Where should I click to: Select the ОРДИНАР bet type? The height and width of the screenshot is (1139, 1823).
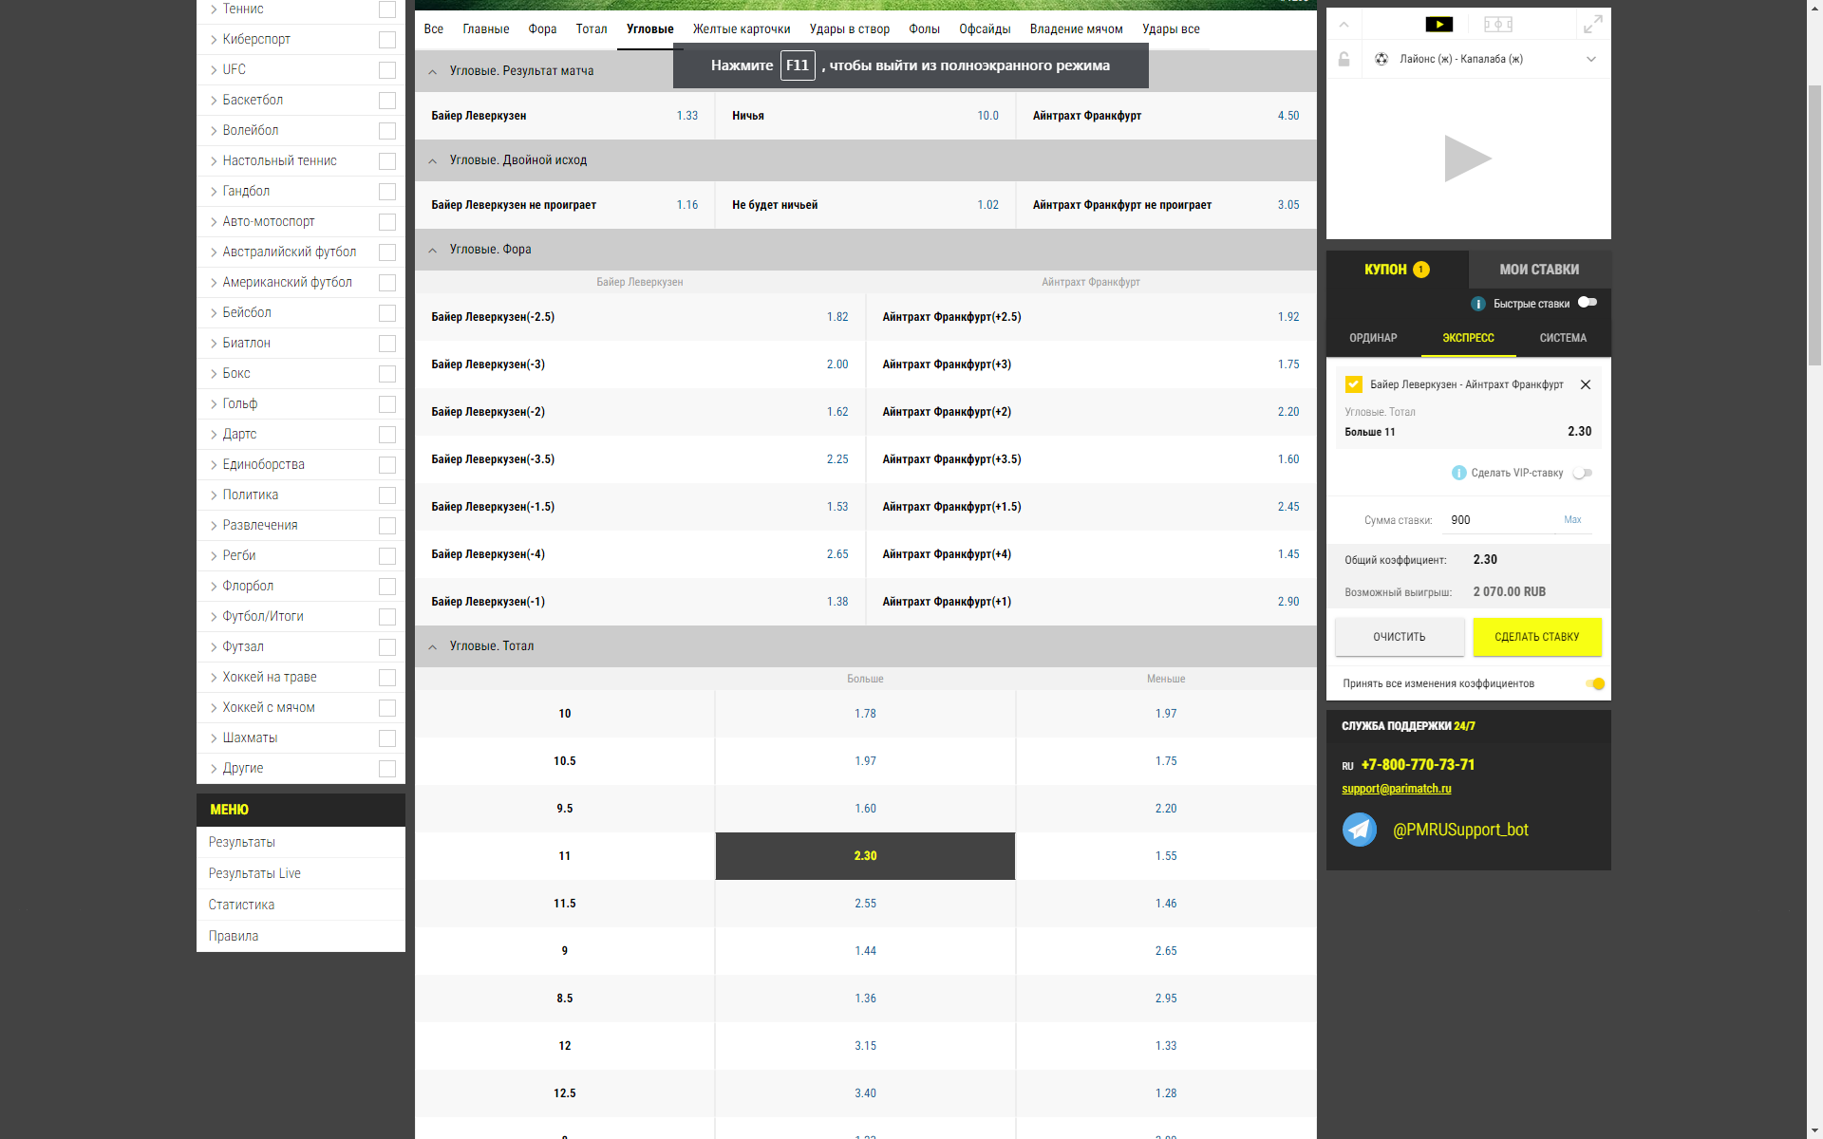tap(1373, 338)
